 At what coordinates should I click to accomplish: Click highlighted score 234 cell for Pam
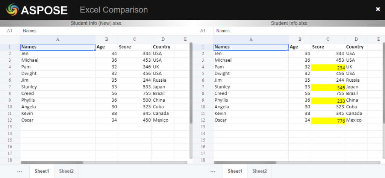(x=328, y=67)
